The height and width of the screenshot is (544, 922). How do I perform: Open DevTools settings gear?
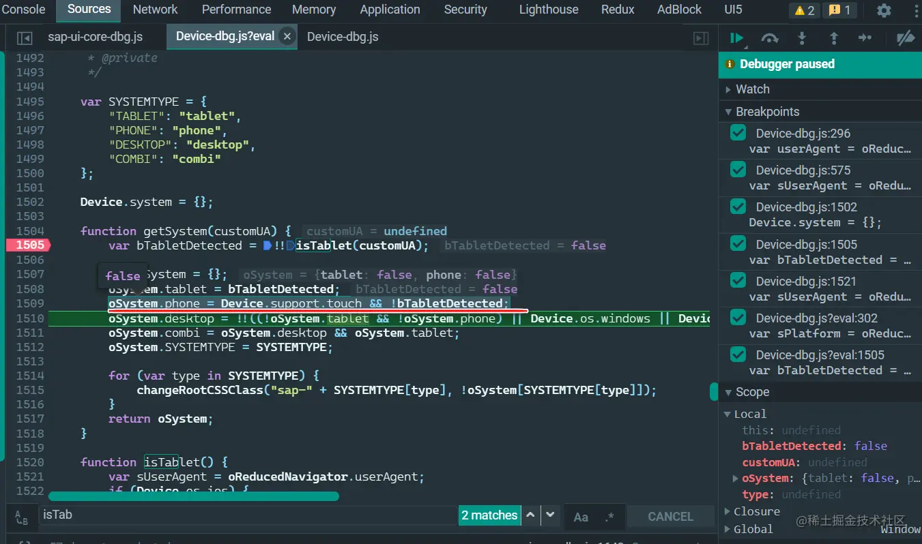[884, 10]
